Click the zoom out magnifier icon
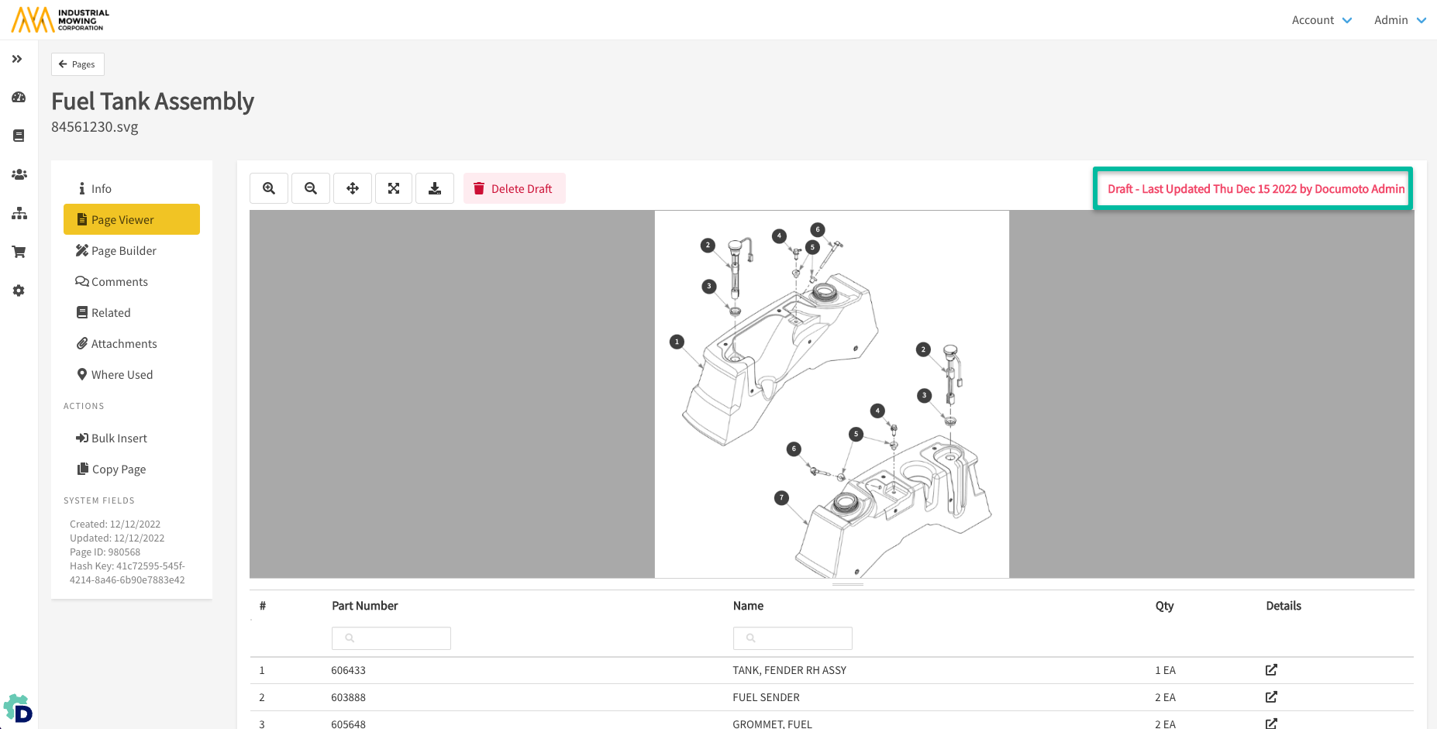The height and width of the screenshot is (729, 1437). coord(311,188)
